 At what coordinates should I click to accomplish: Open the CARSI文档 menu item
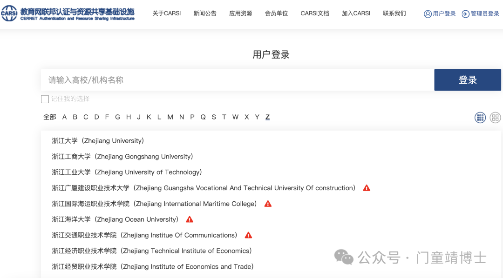(315, 13)
